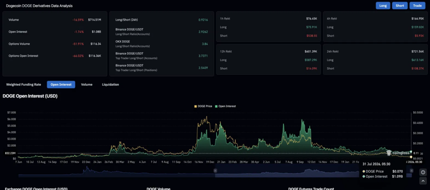Click the tooltip Open Interest value $1.09B
This screenshot has width=430, height=190.
(398, 177)
